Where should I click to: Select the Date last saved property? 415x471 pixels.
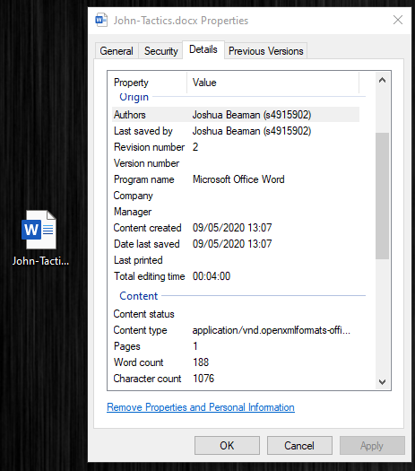point(146,244)
